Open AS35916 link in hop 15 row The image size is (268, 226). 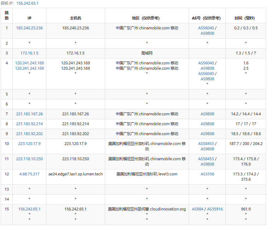click(215, 209)
